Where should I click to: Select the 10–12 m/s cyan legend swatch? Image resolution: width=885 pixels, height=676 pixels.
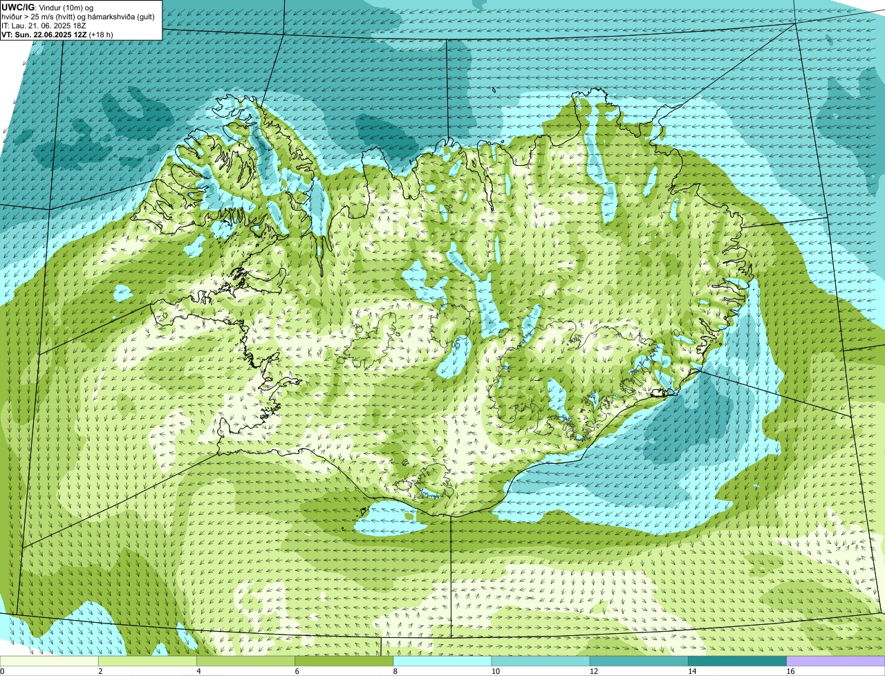[x=541, y=661]
